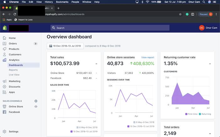Open Chrome's three-dot menu
The image size is (220, 137).
pos(216,14)
